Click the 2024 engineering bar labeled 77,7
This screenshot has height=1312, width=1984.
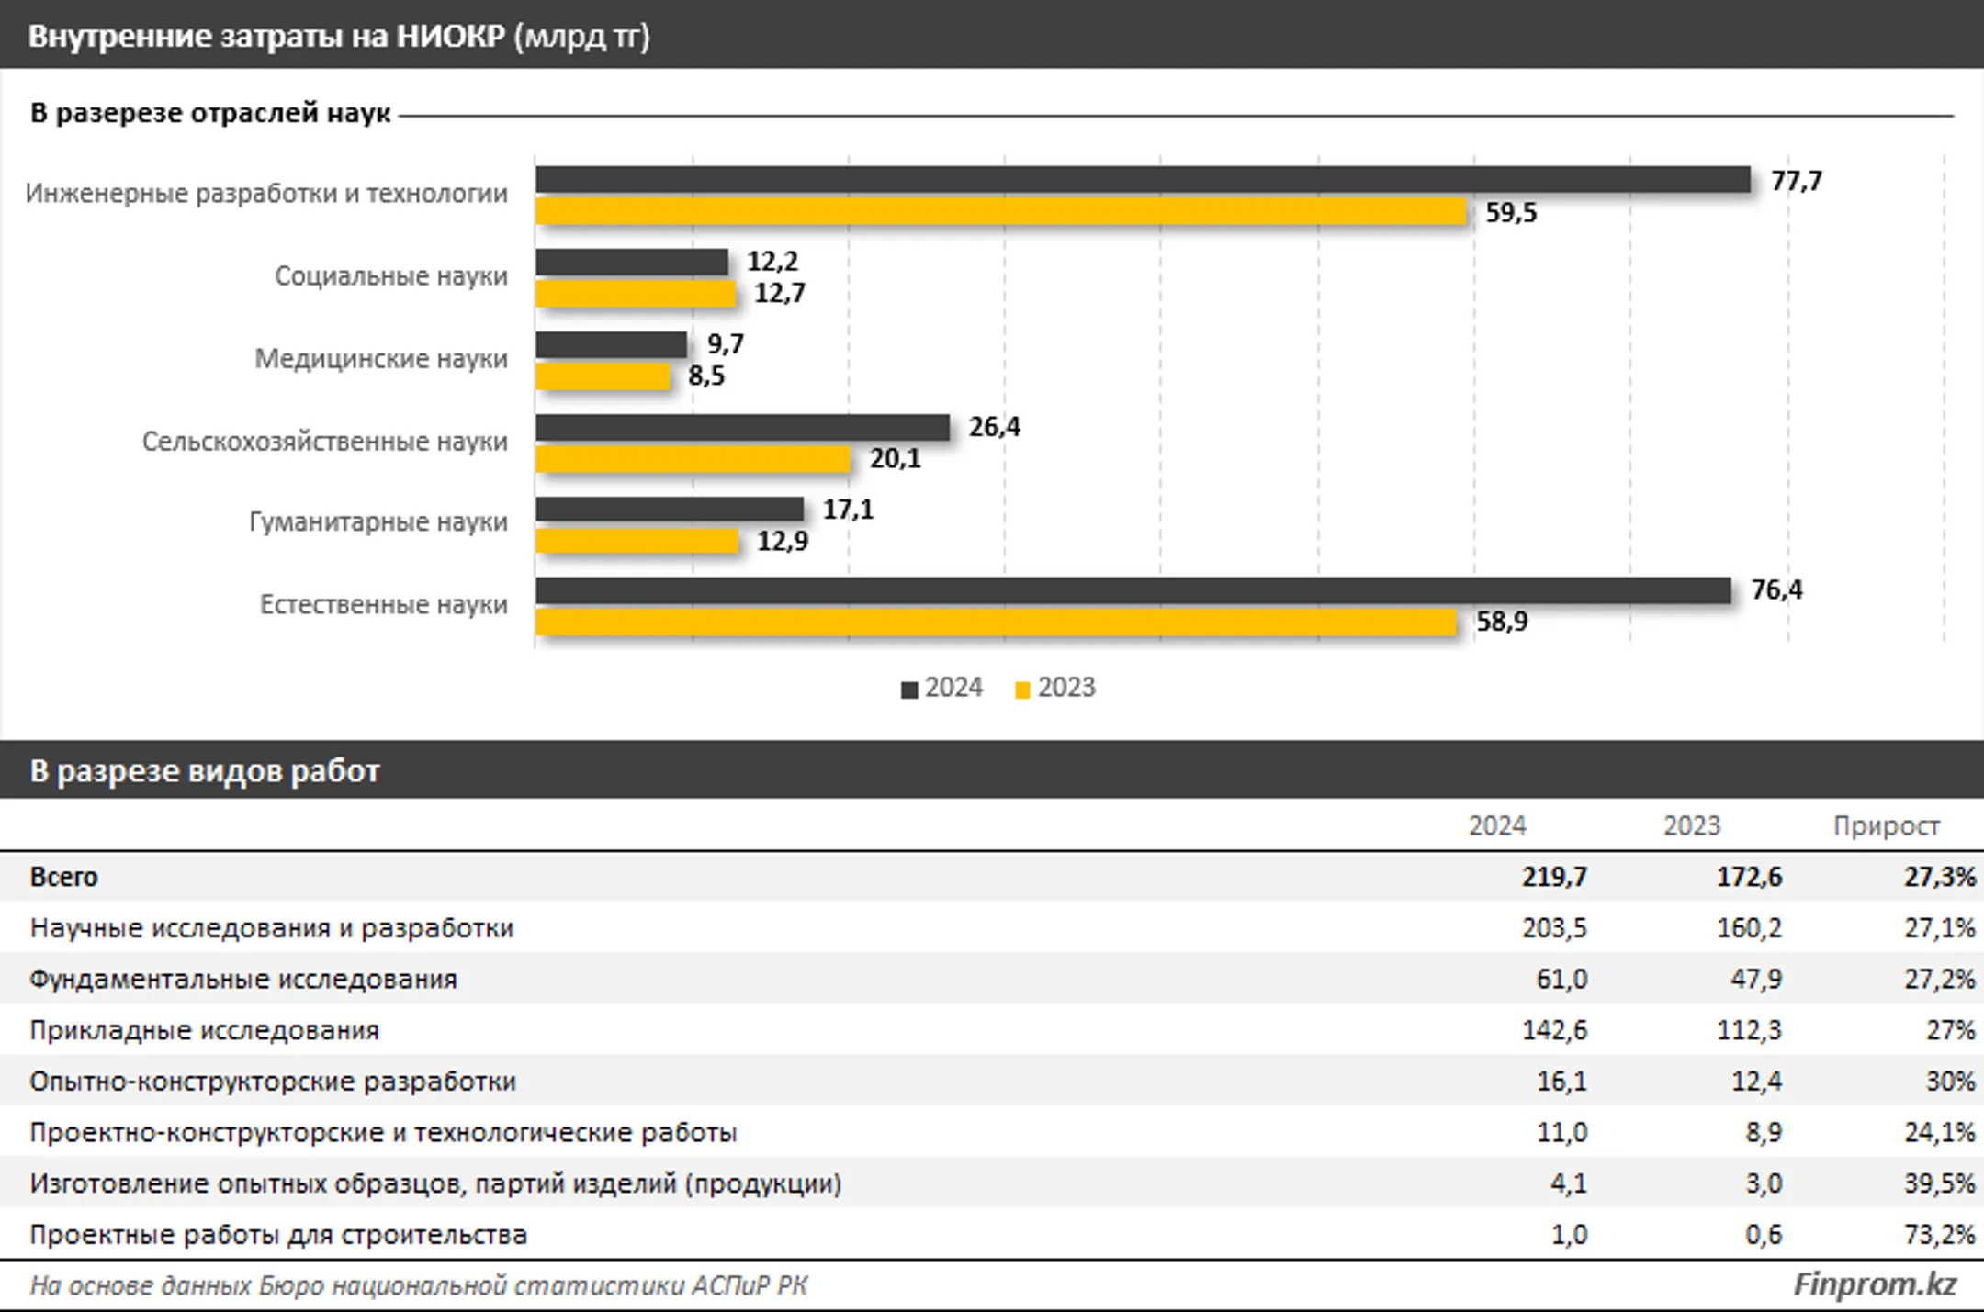point(1143,180)
